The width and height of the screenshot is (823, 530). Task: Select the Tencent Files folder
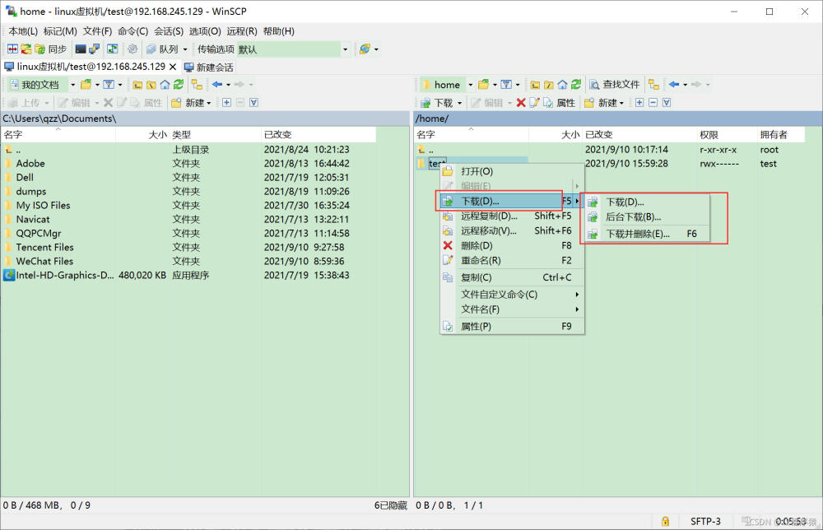pos(44,247)
